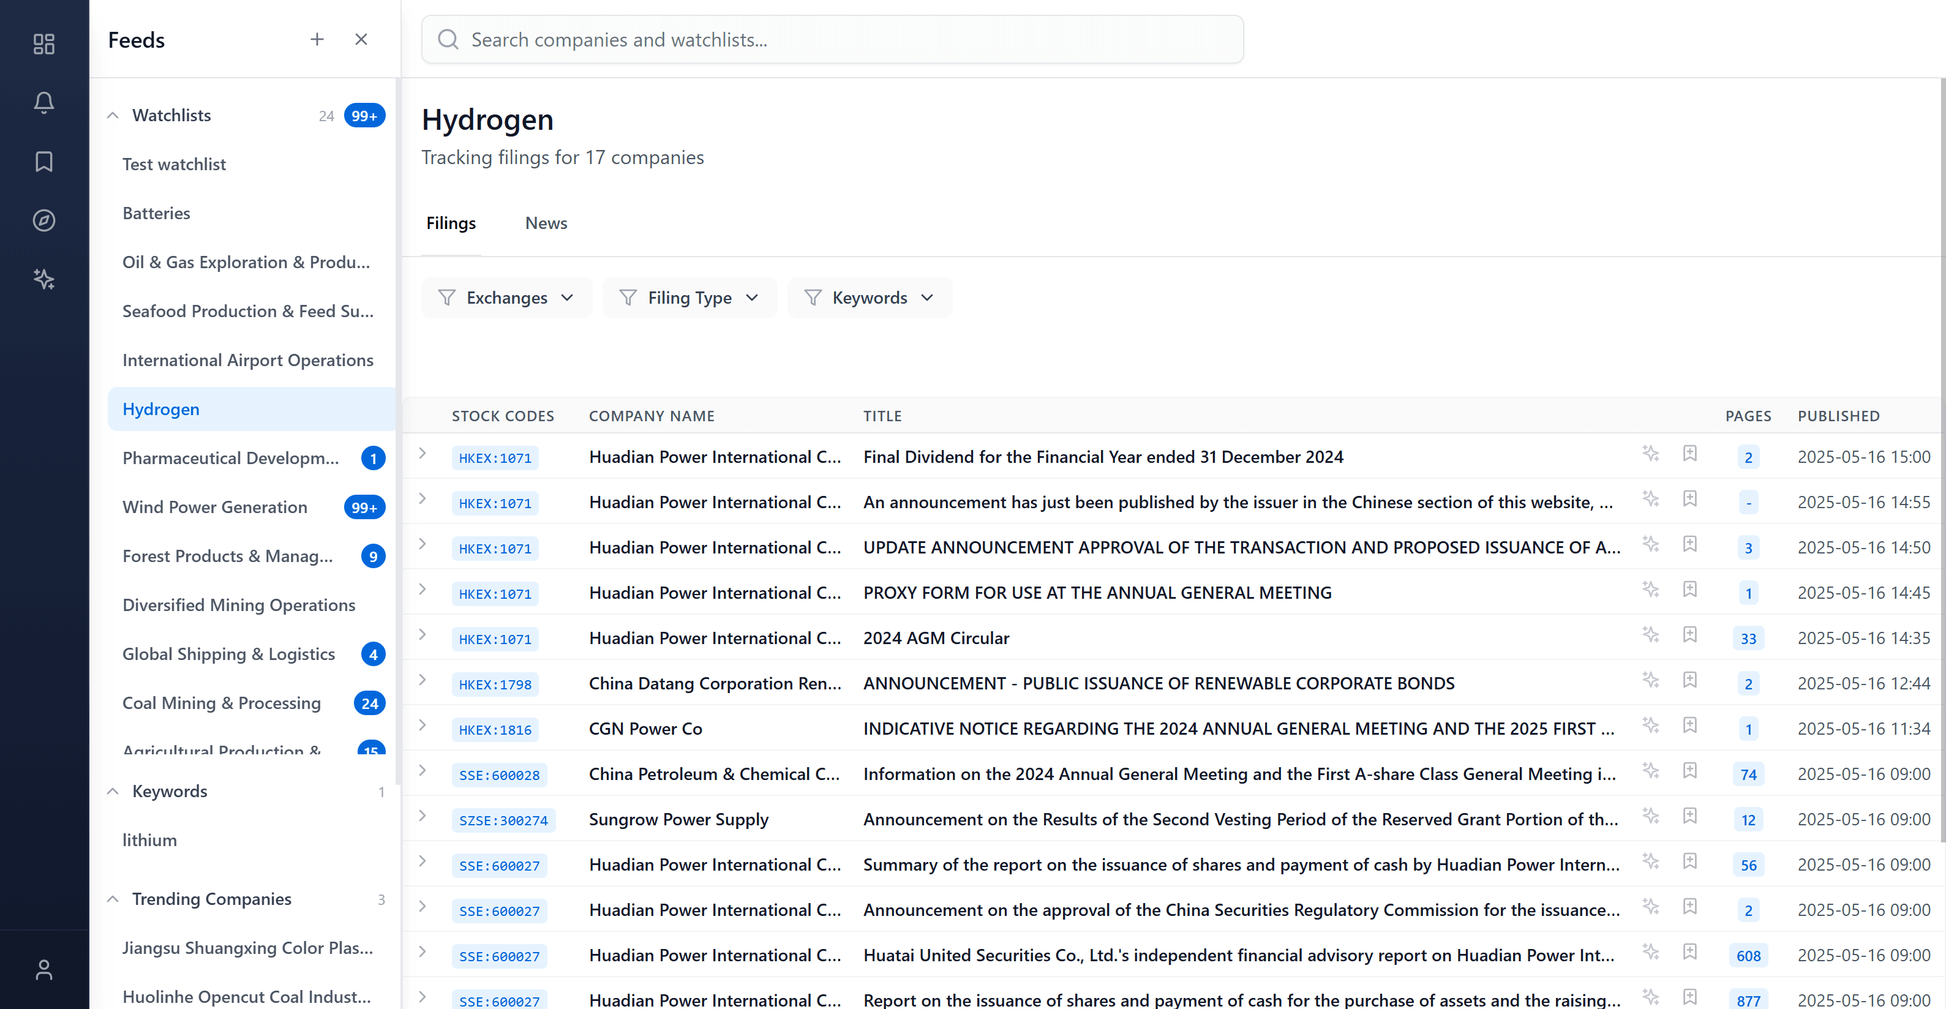
Task: Open stock code HKEX:1816 for CGN Power
Action: [495, 729]
